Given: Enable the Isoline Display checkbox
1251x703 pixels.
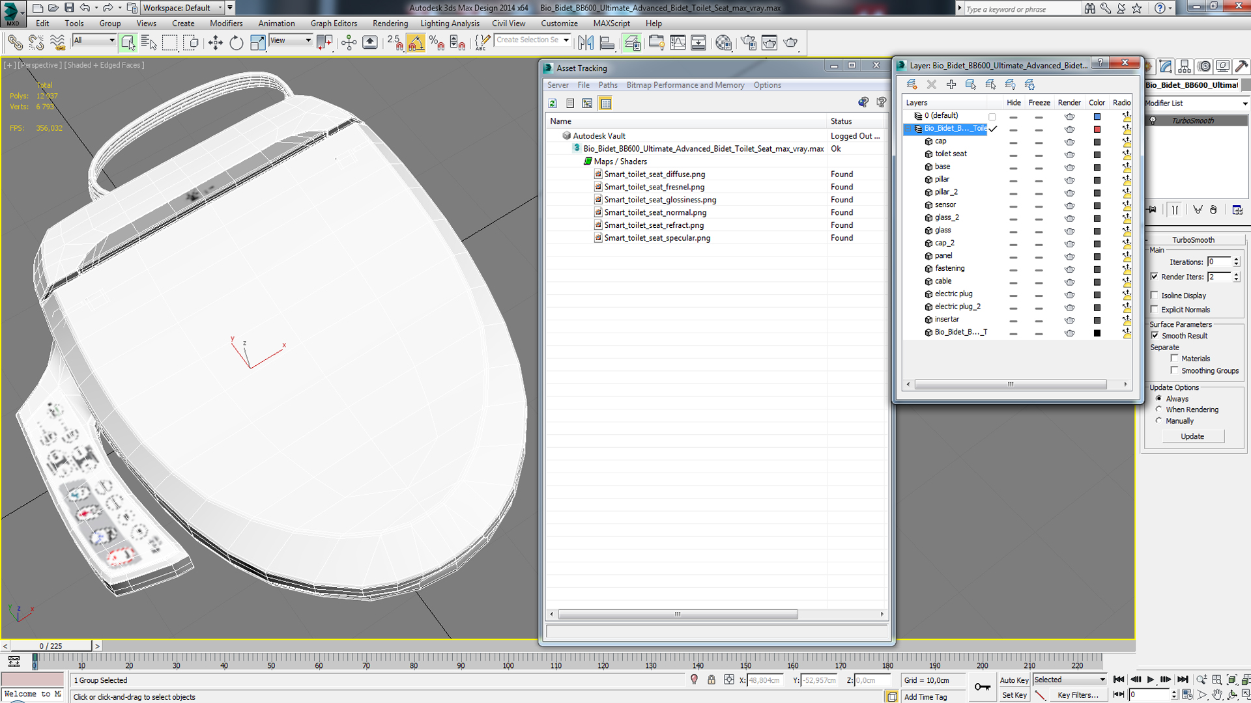Looking at the screenshot, I should (1155, 296).
